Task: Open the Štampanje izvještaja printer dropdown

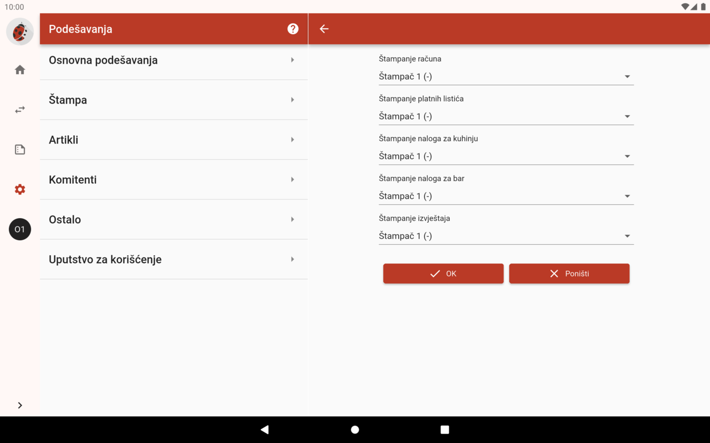Action: click(x=506, y=236)
